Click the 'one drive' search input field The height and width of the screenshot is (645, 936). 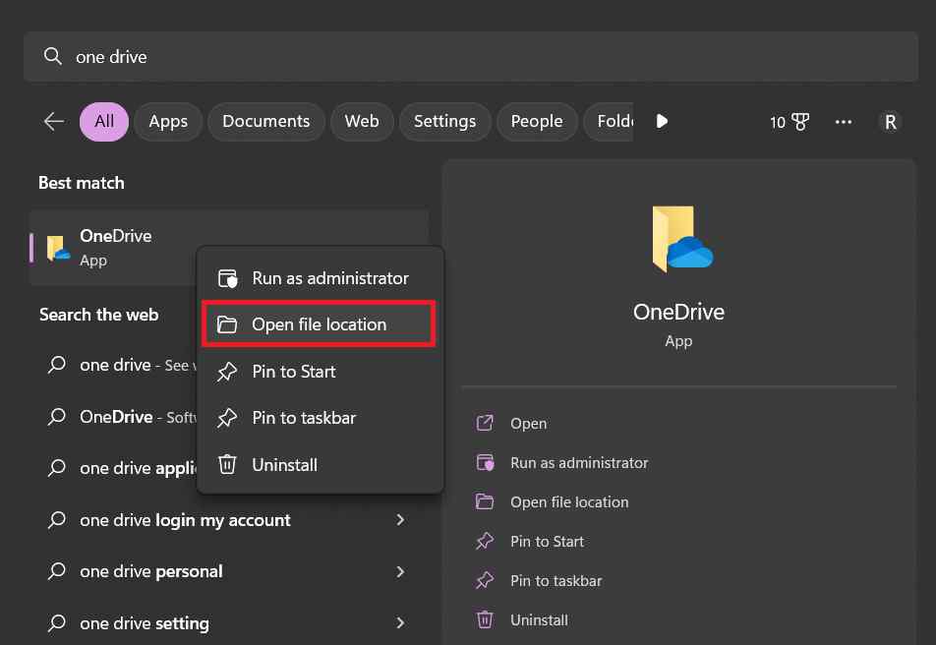coord(470,57)
